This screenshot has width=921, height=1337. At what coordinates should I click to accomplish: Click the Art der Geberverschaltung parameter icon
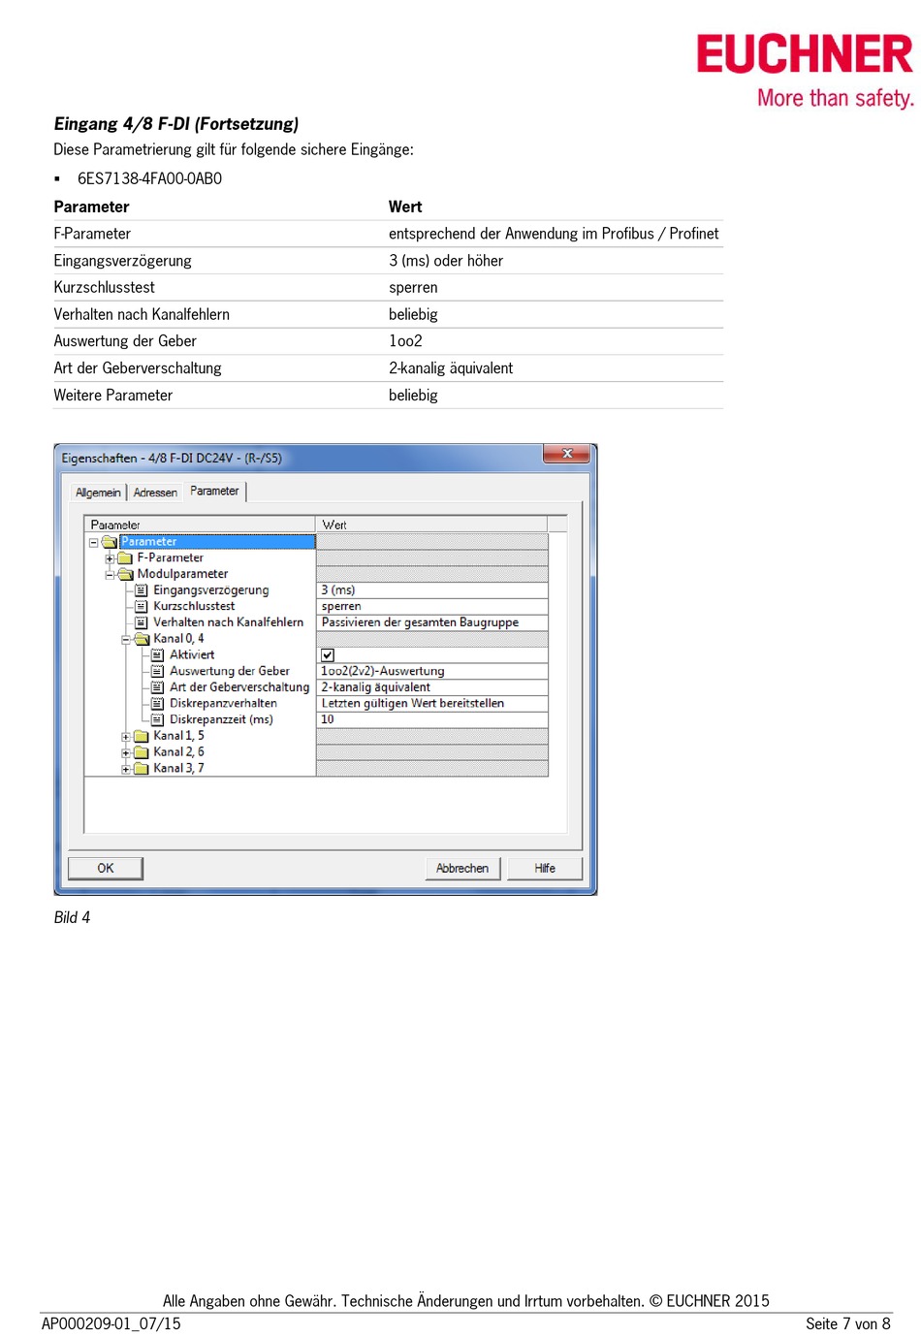click(158, 687)
